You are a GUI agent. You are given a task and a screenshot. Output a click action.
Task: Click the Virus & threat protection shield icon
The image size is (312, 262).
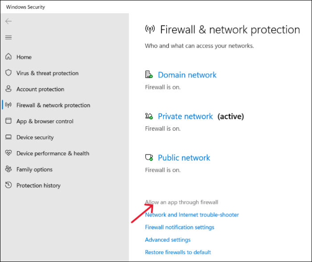(x=8, y=73)
